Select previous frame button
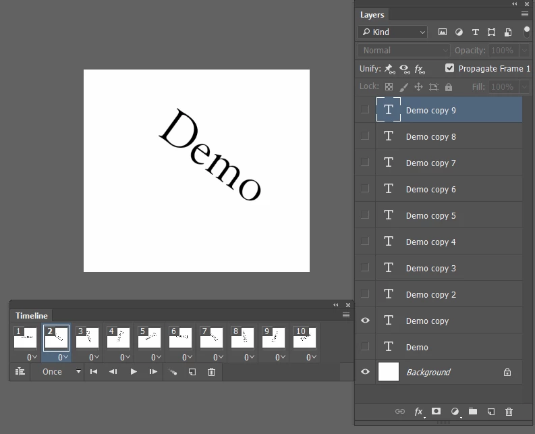 click(x=113, y=371)
